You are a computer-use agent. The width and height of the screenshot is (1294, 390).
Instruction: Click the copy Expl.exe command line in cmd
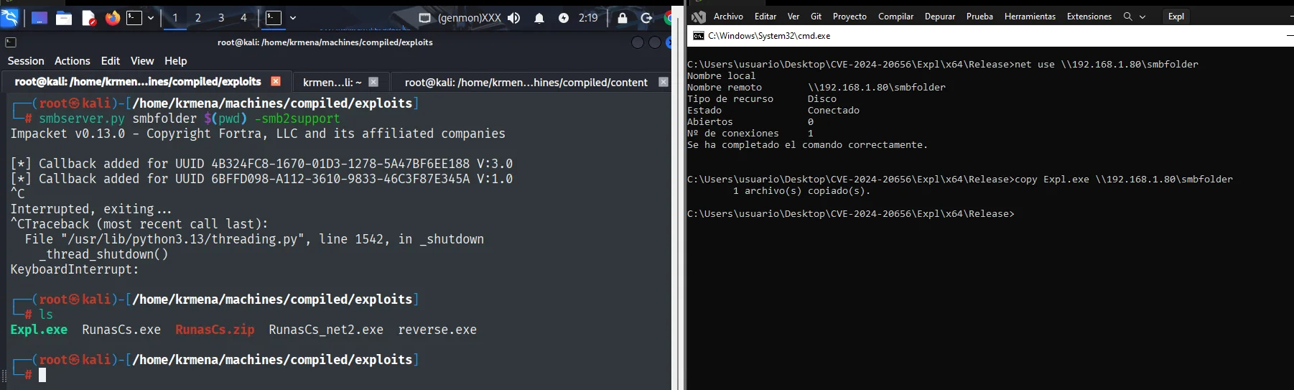pos(960,180)
